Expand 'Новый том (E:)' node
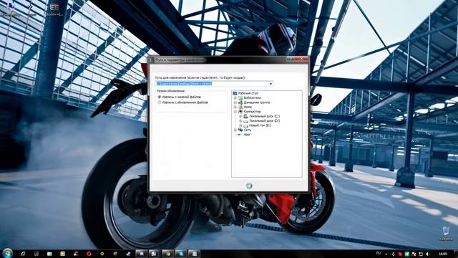Screen dimensions: 458x258 pyautogui.click(x=240, y=125)
